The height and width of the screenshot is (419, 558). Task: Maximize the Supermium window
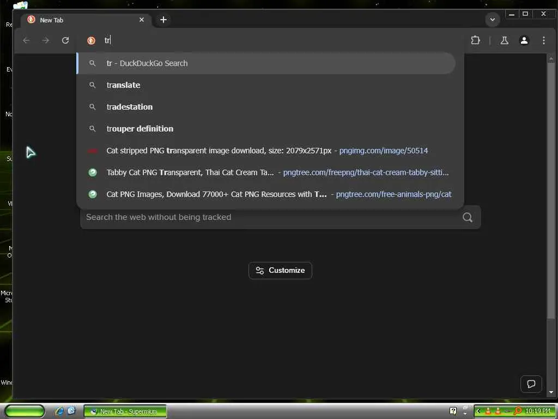click(525, 14)
